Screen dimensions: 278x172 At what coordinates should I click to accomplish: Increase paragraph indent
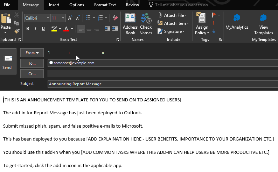coord(115,29)
